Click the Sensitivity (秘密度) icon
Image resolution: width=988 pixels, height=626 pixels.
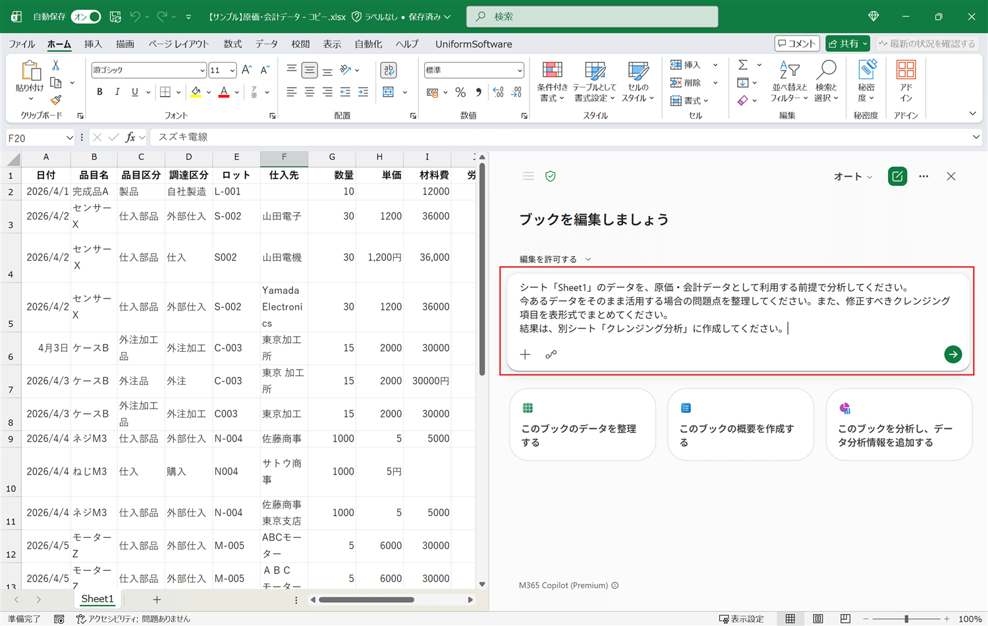click(x=867, y=70)
